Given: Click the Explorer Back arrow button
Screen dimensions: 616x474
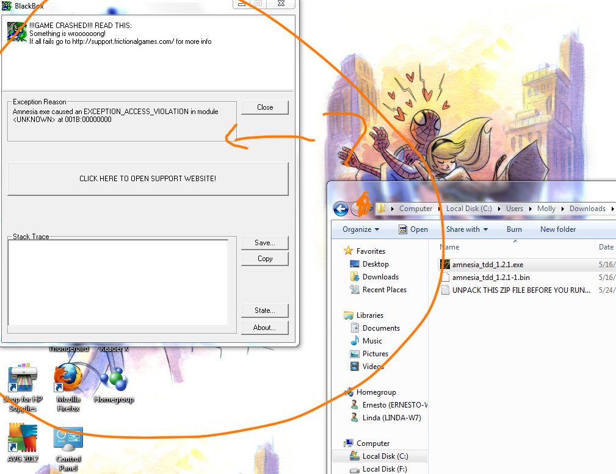Looking at the screenshot, I should pos(341,209).
